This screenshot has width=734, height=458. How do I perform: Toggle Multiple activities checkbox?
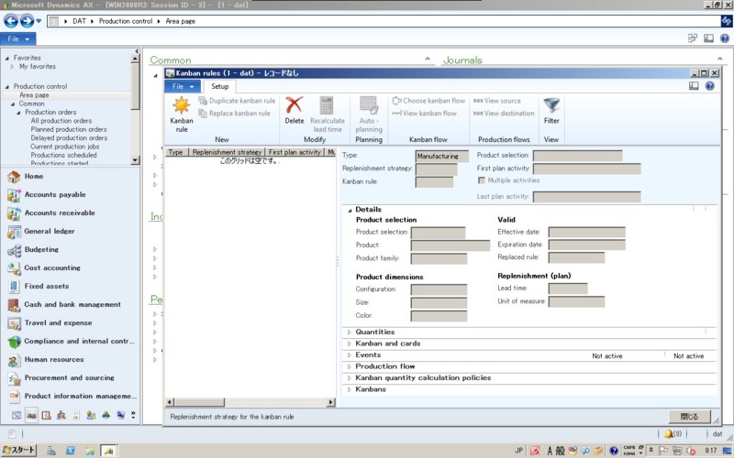481,180
